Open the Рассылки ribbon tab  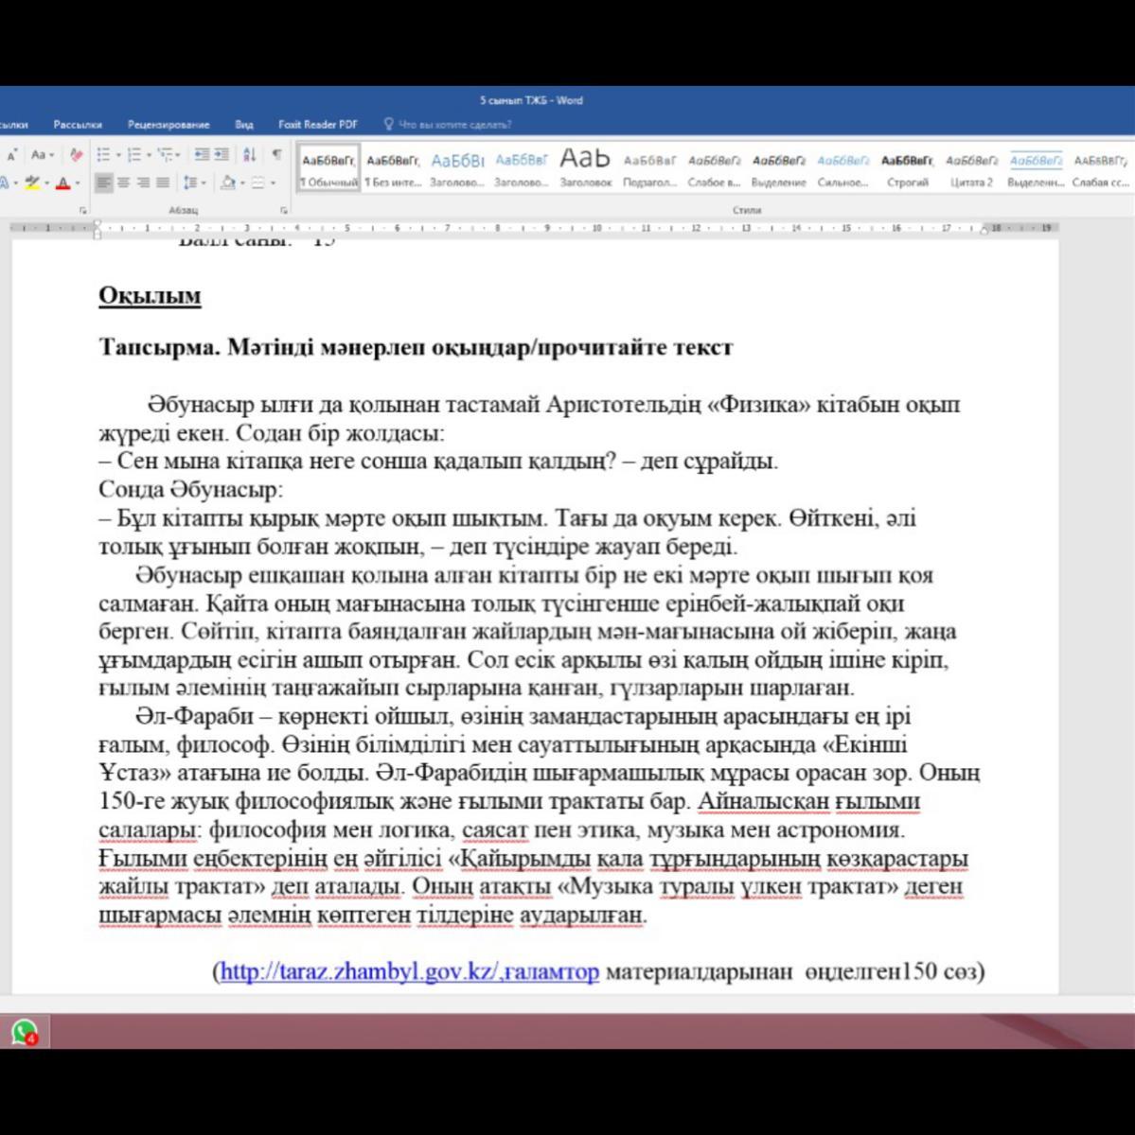click(x=78, y=124)
